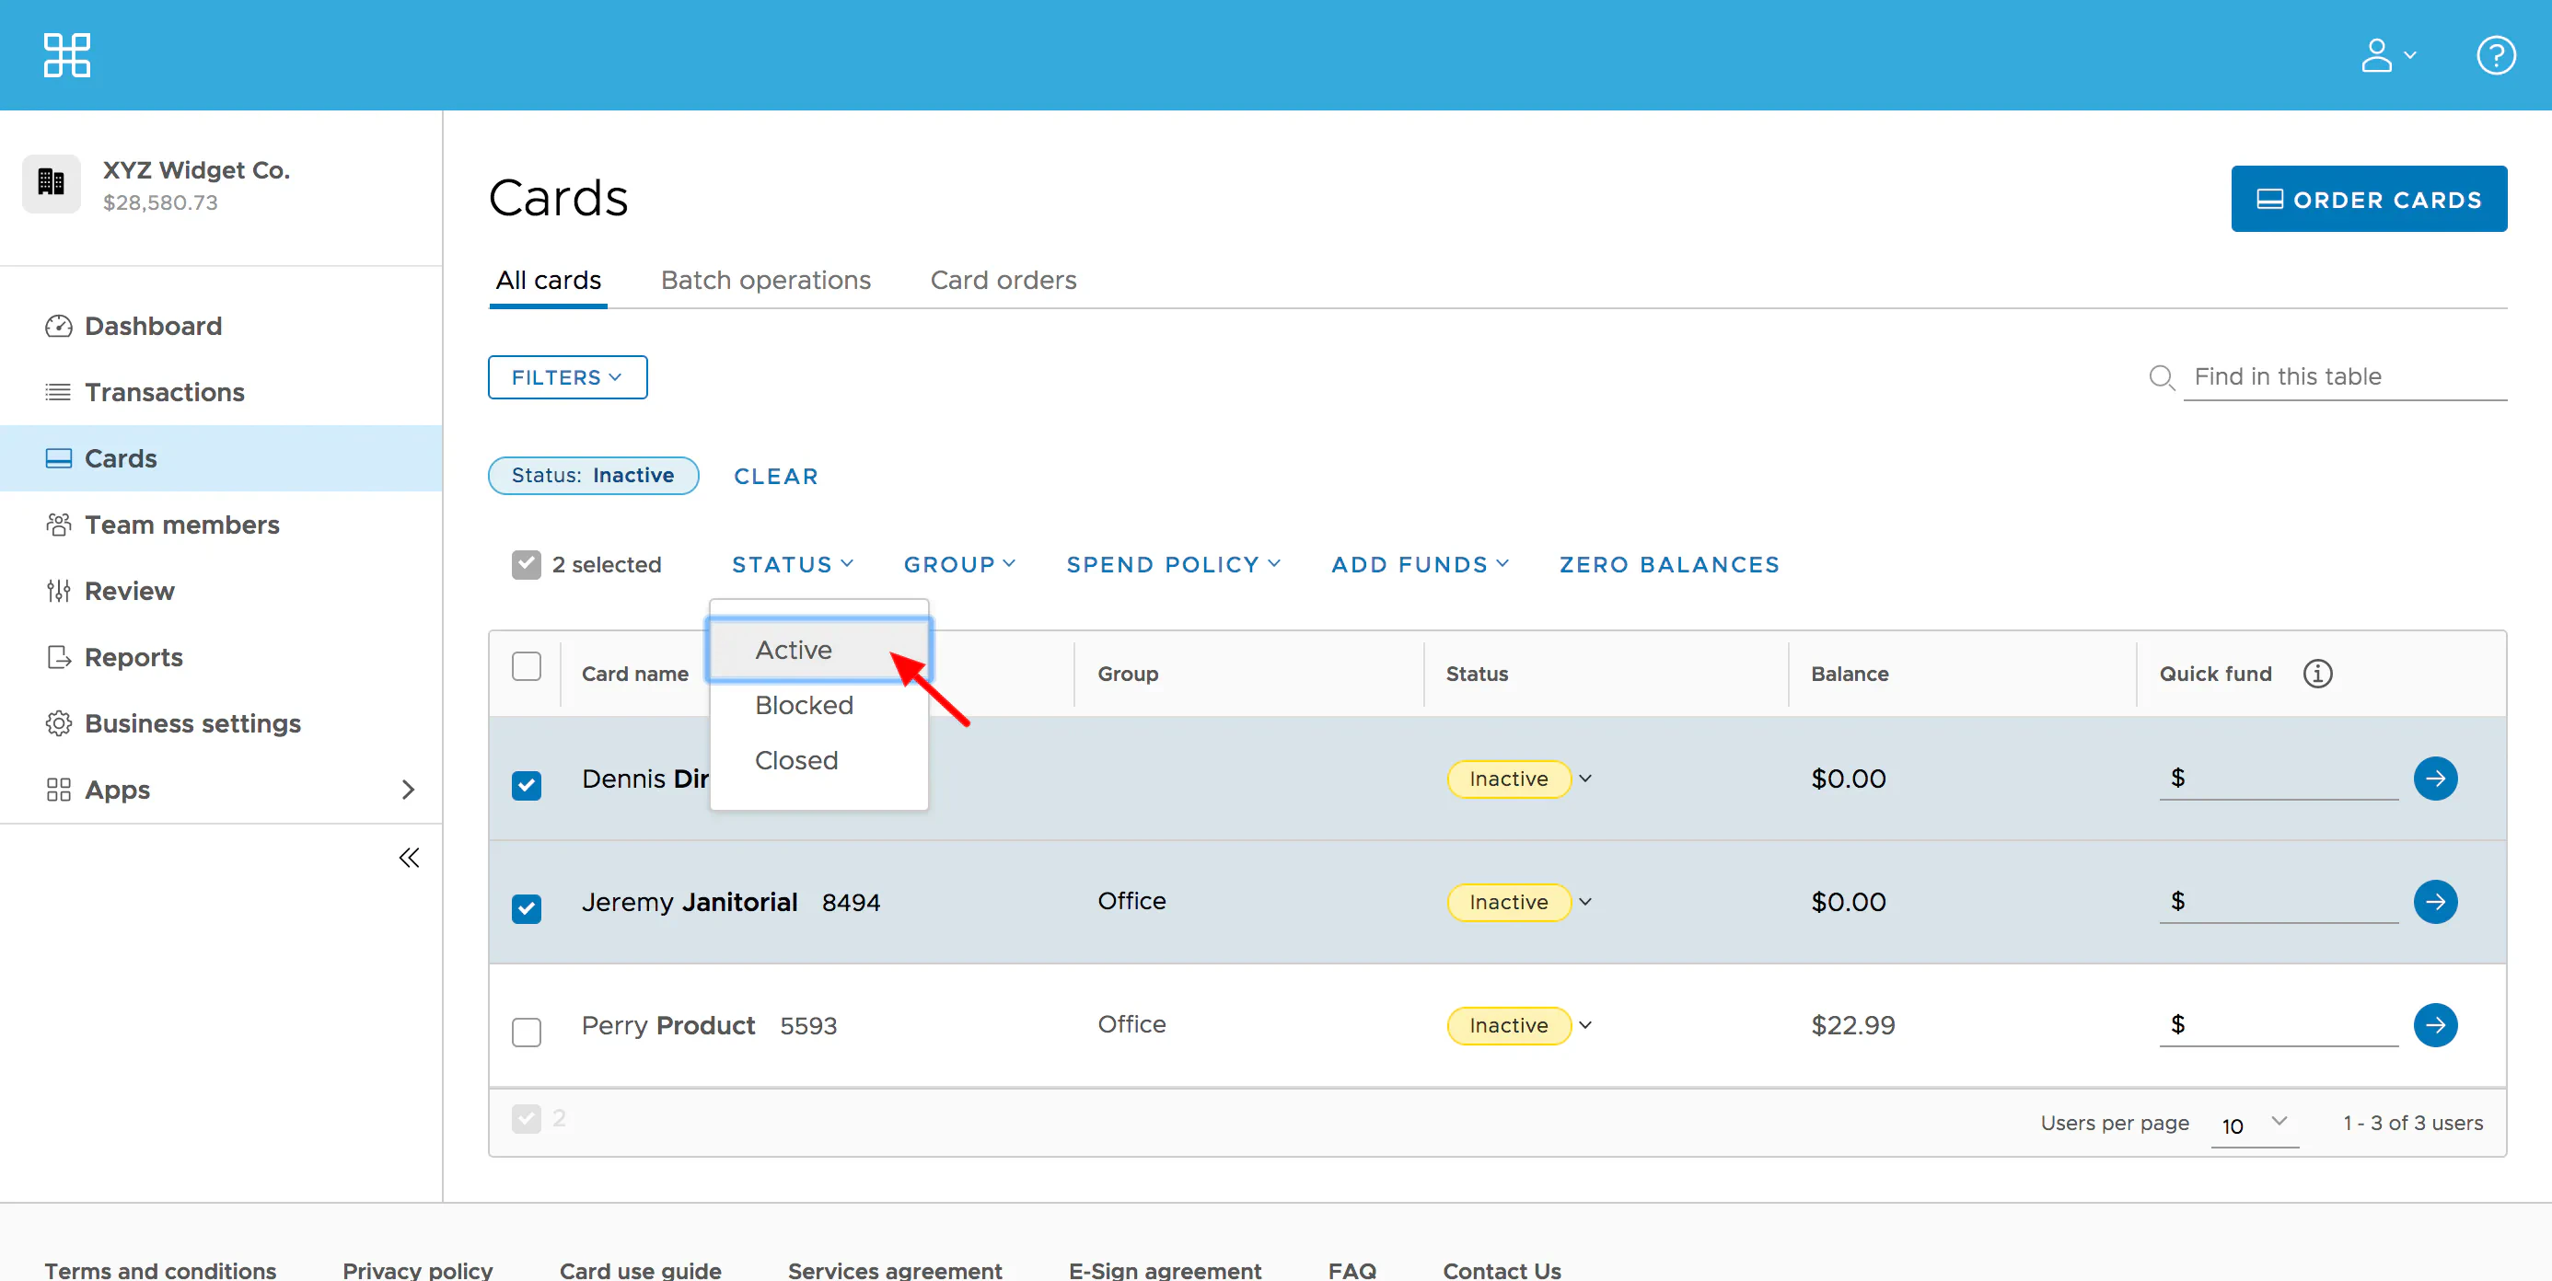
Task: Collapse sidebar with double chevron icon
Action: click(x=408, y=858)
